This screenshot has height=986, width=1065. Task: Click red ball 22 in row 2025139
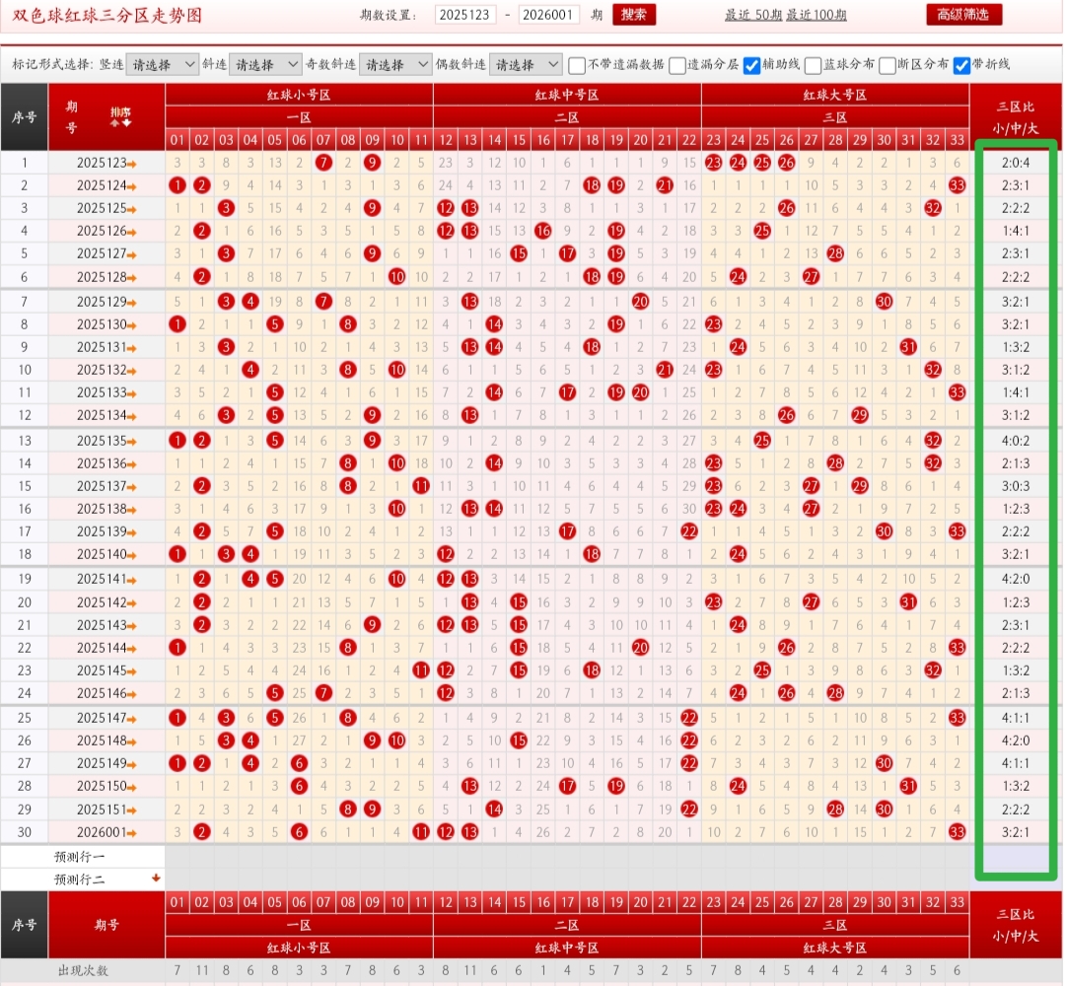coord(688,531)
